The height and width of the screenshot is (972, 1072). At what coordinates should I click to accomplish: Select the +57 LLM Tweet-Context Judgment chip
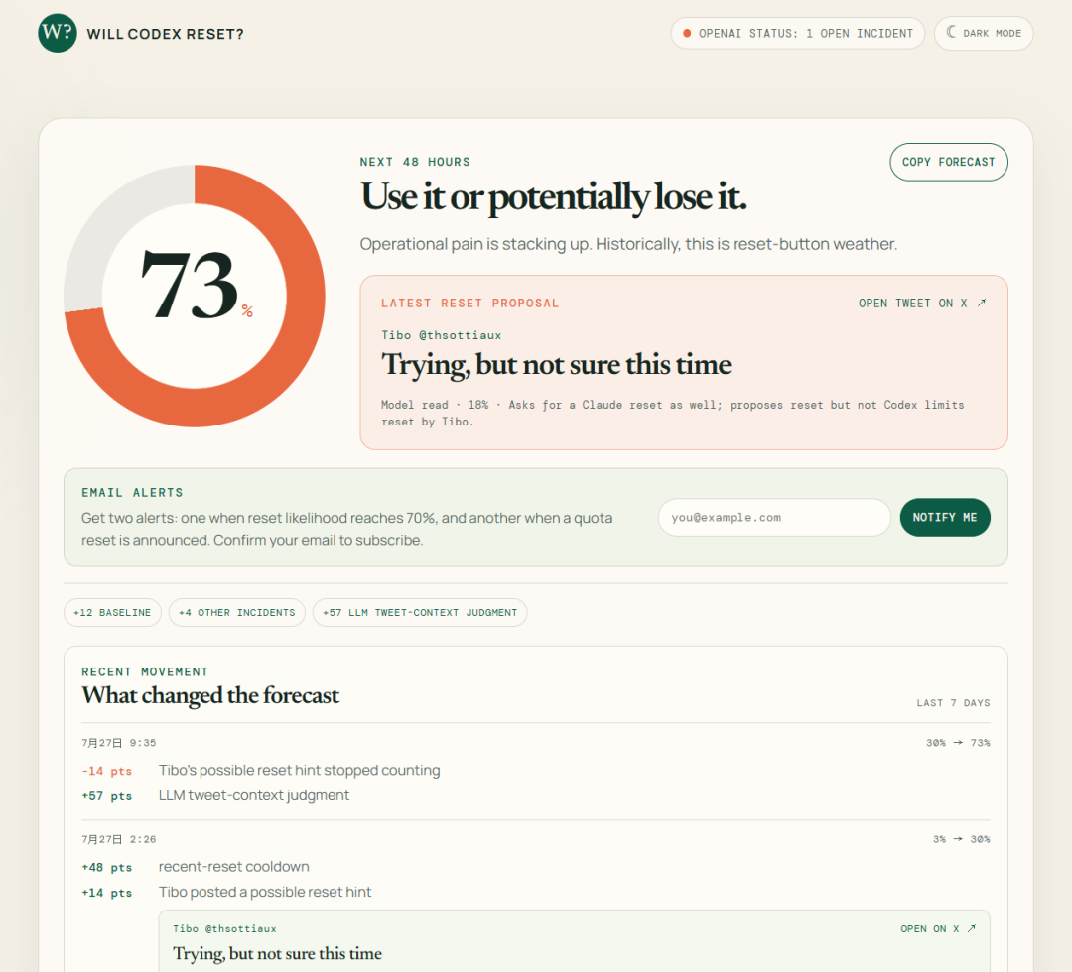[419, 612]
